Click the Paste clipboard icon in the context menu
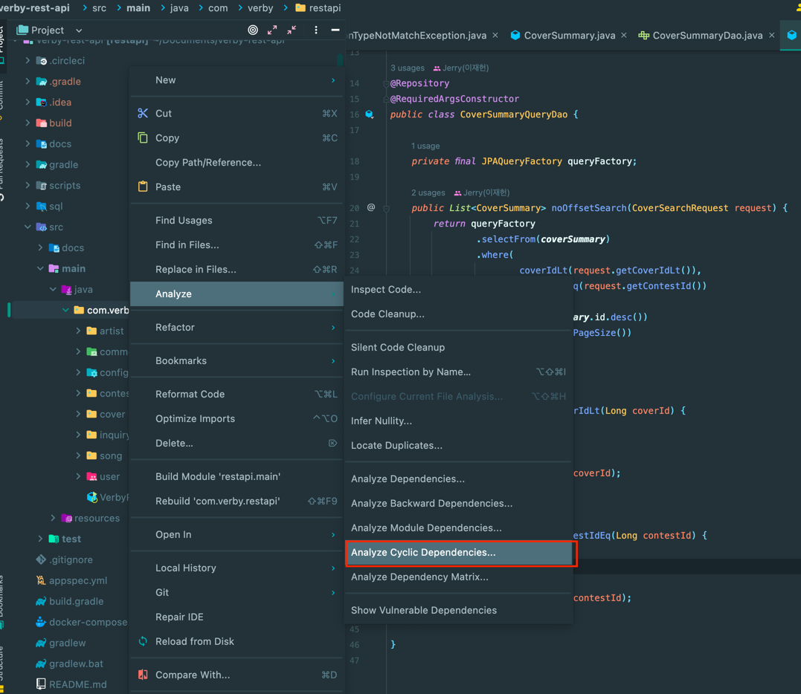 click(143, 187)
